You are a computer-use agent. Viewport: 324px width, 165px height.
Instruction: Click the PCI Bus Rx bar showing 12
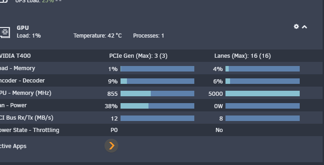pyautogui.click(x=158, y=118)
